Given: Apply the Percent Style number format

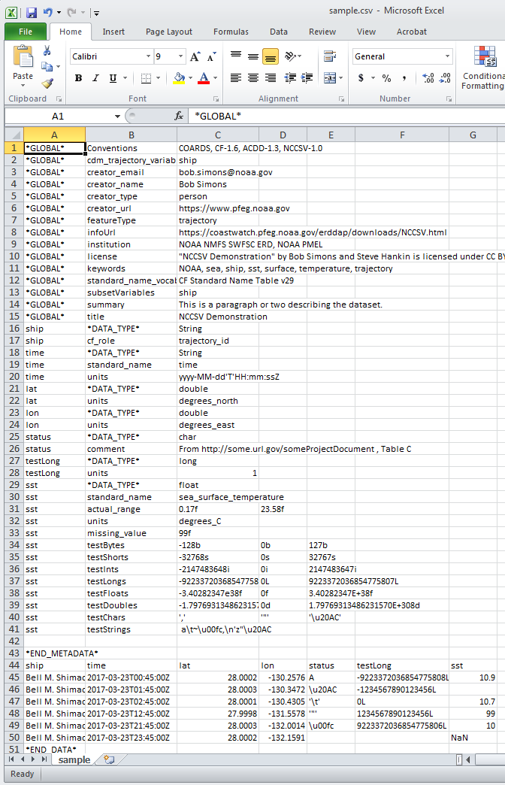Looking at the screenshot, I should pyautogui.click(x=386, y=78).
